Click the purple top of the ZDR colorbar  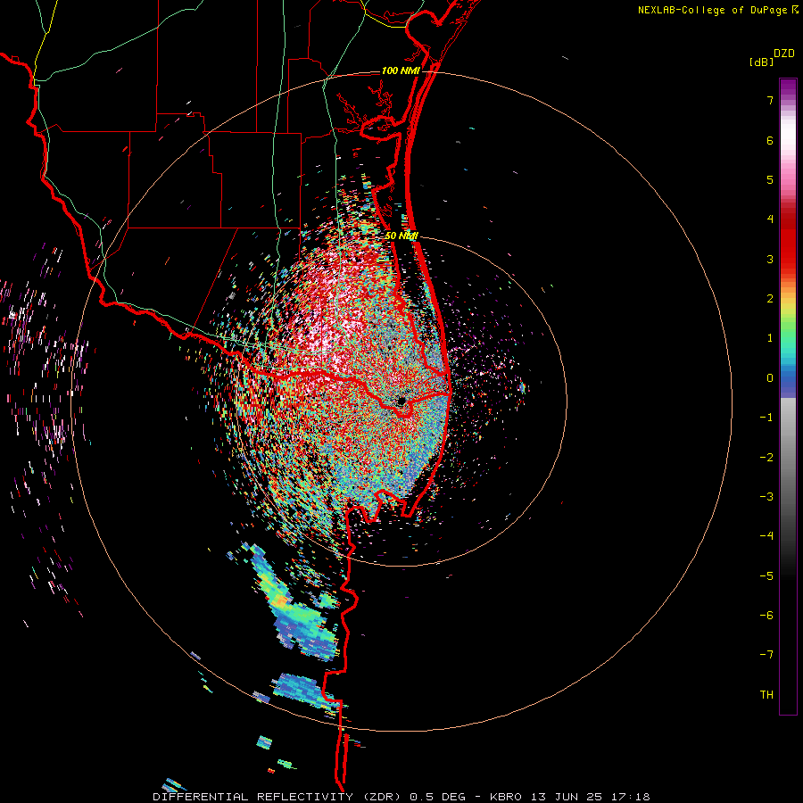[788, 87]
